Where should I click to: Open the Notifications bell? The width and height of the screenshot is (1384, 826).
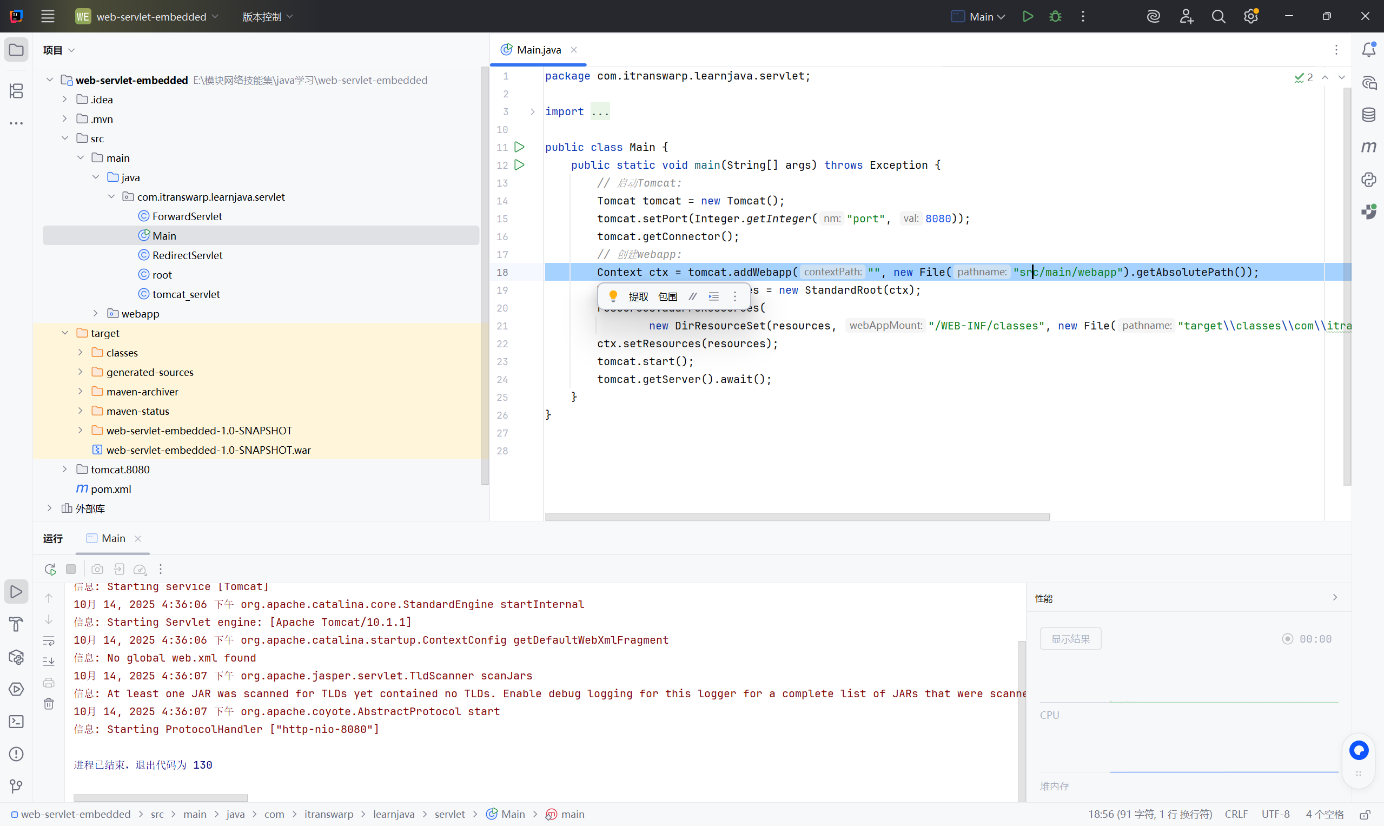click(x=1368, y=50)
